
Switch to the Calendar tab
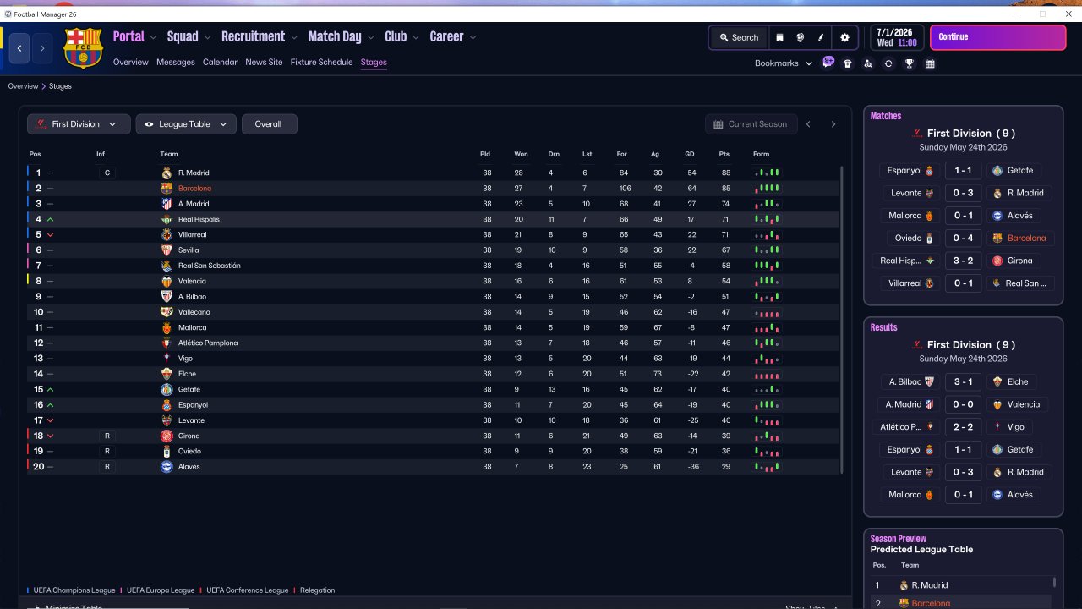(x=220, y=63)
